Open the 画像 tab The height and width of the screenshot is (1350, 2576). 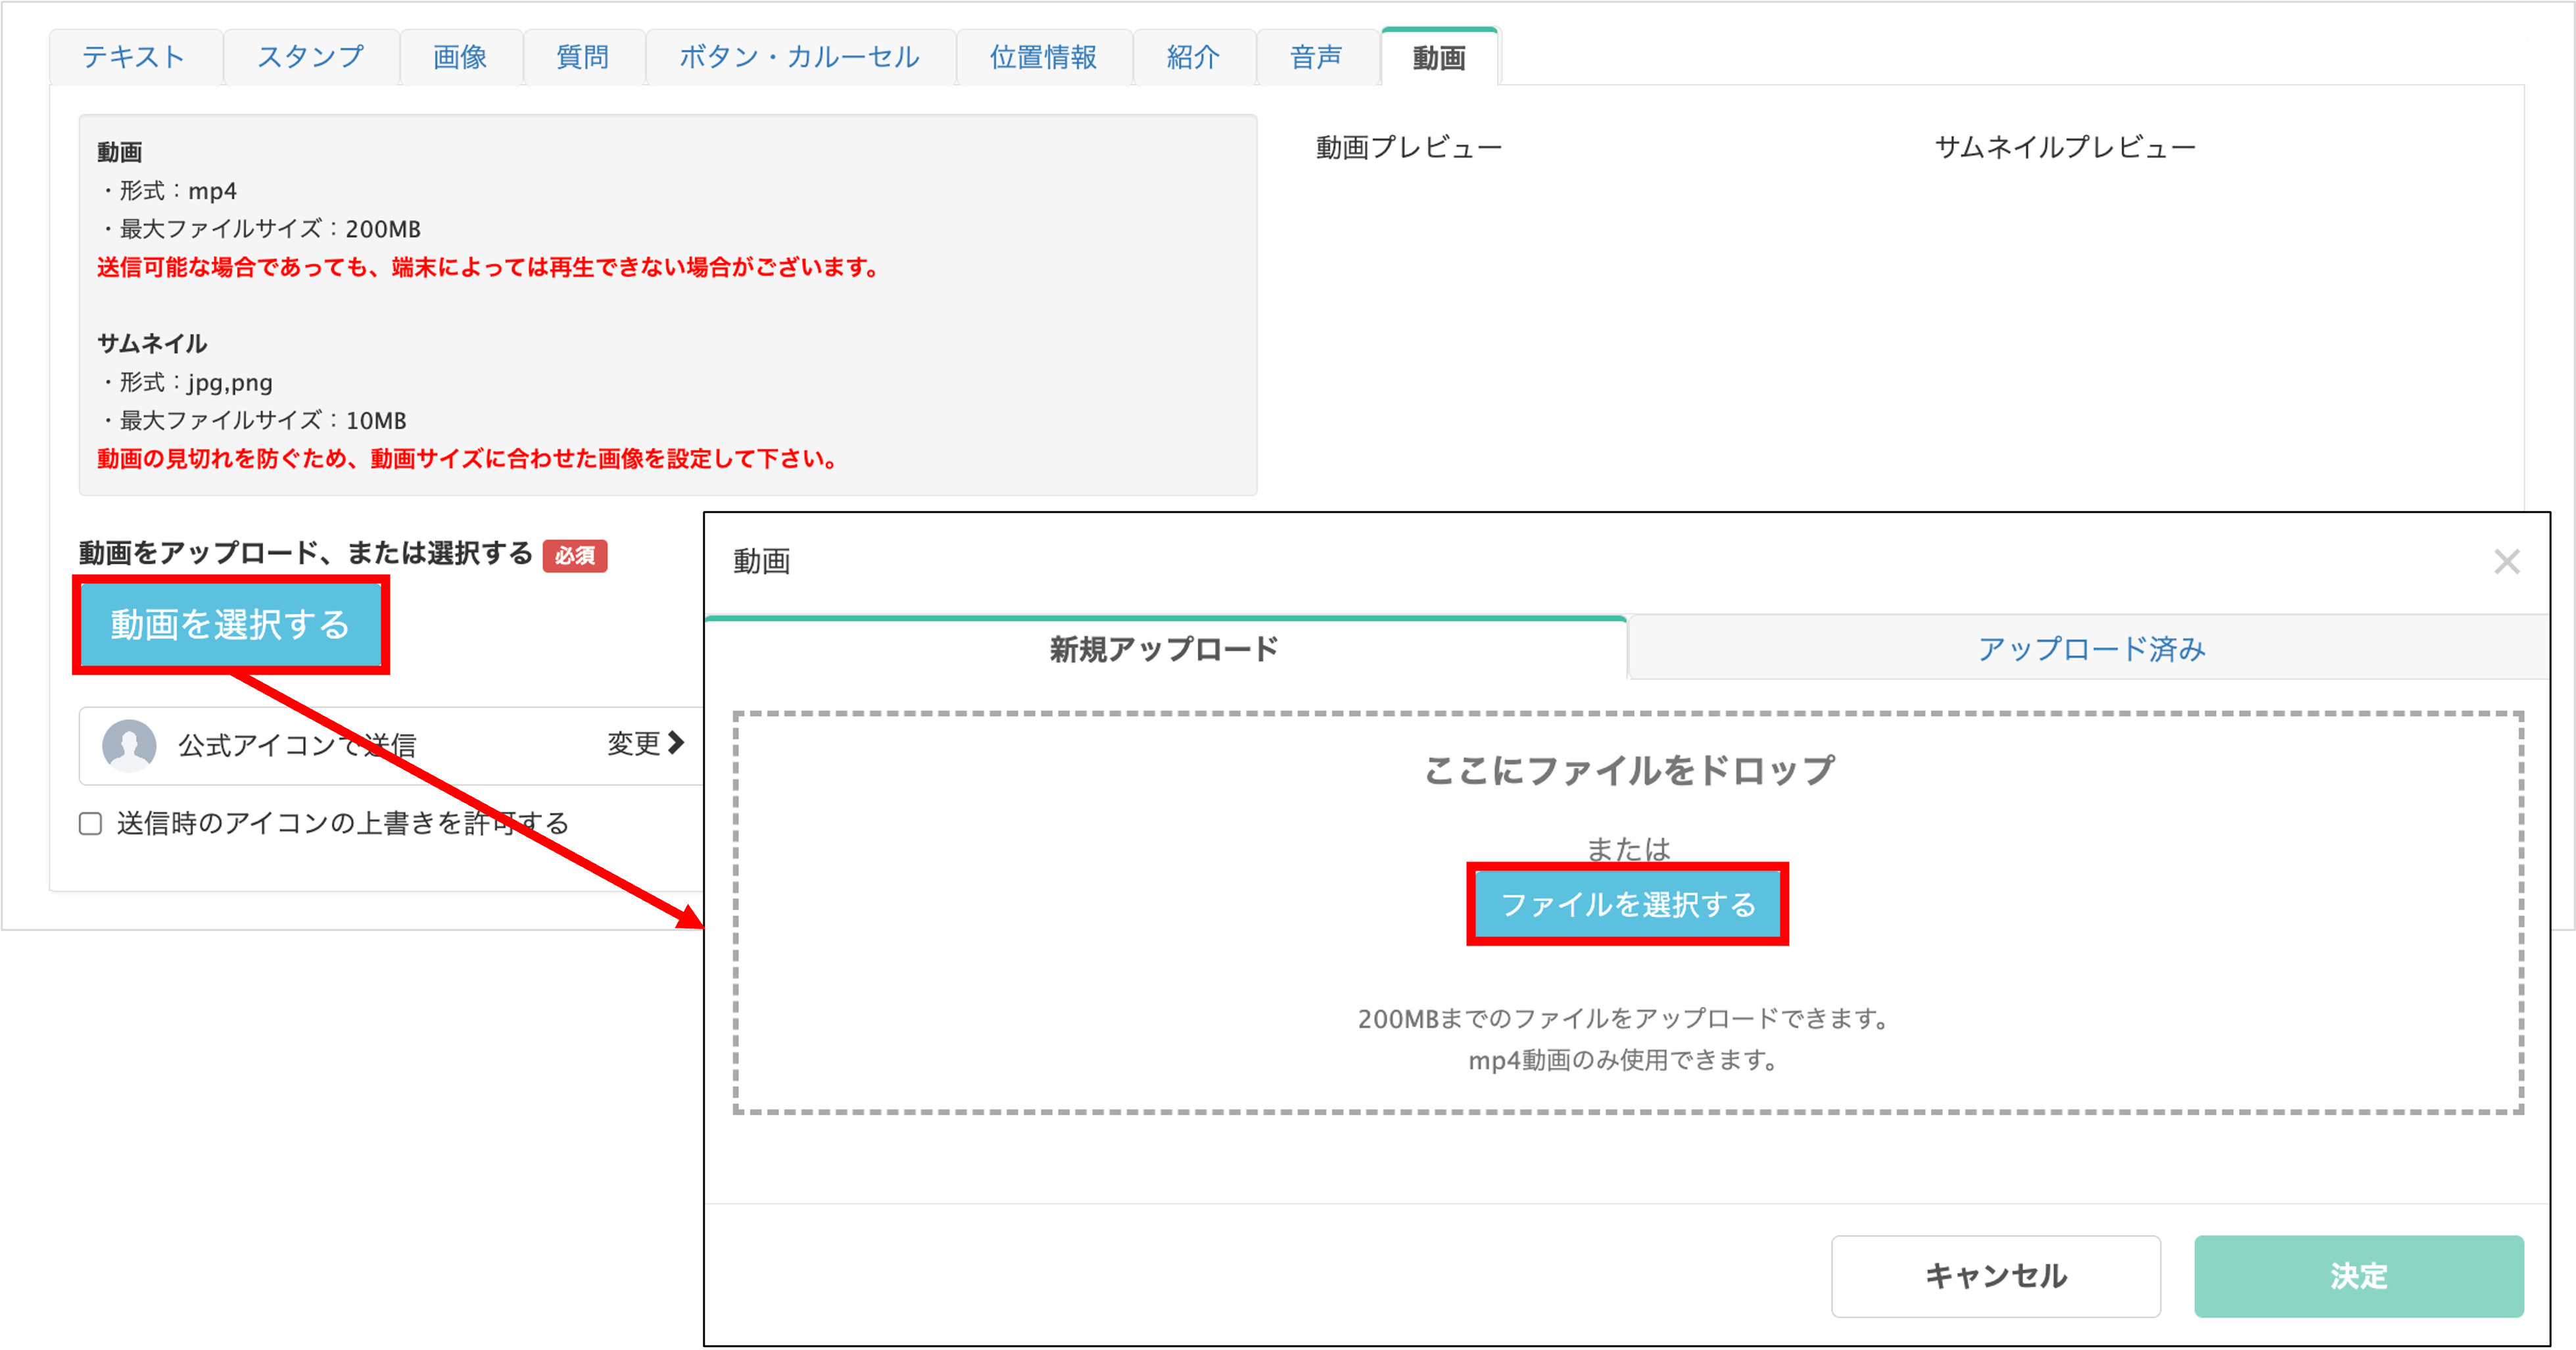tap(460, 57)
